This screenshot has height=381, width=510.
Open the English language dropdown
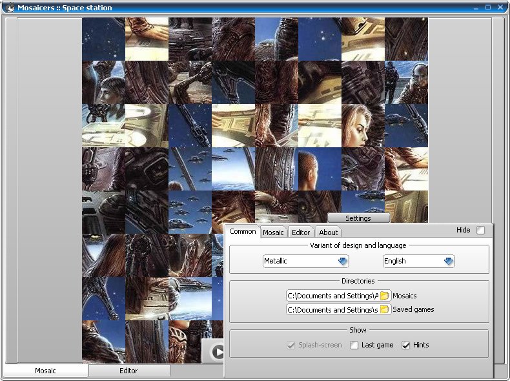(x=418, y=261)
